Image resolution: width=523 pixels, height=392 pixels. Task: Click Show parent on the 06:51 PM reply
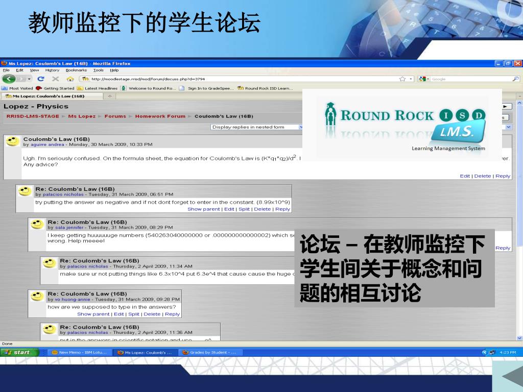click(203, 209)
